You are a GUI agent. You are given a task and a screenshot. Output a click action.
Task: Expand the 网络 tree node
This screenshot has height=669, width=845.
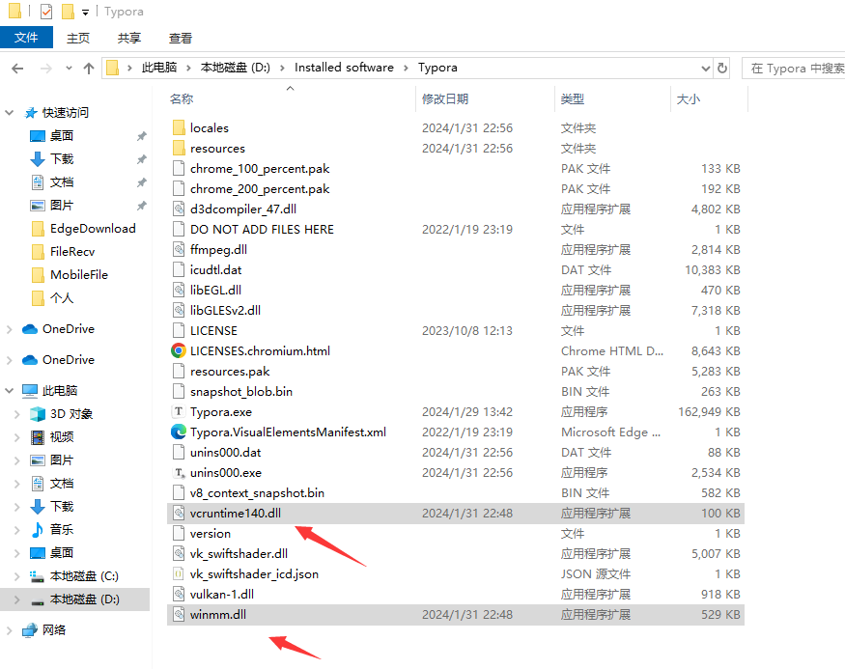click(x=9, y=629)
